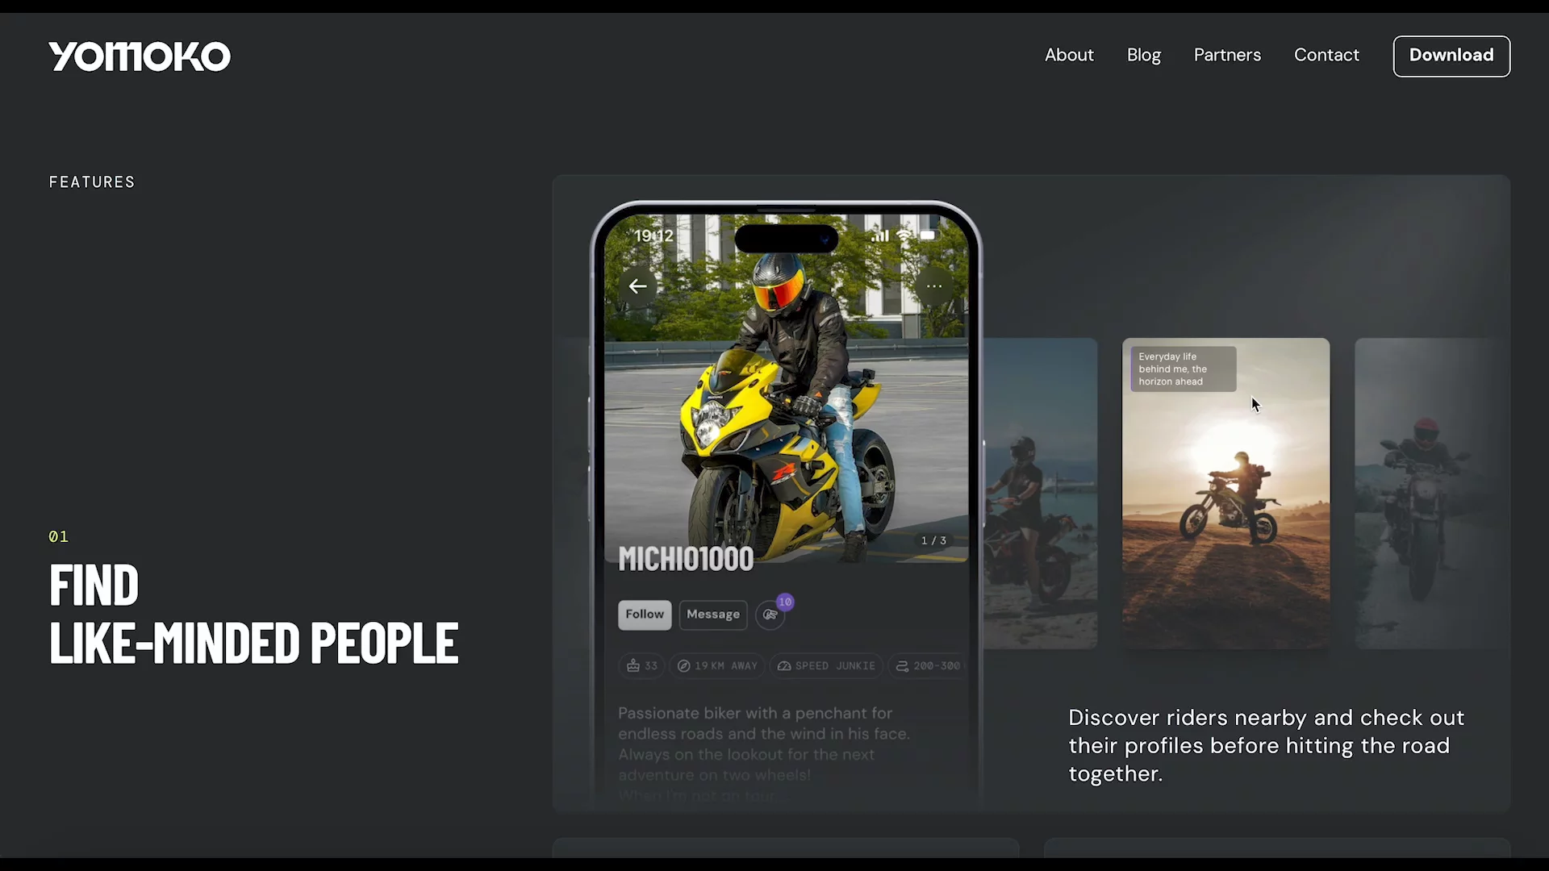This screenshot has height=871, width=1549.
Task: Click the 'Everyday life behind me' caption
Action: pyautogui.click(x=1183, y=369)
